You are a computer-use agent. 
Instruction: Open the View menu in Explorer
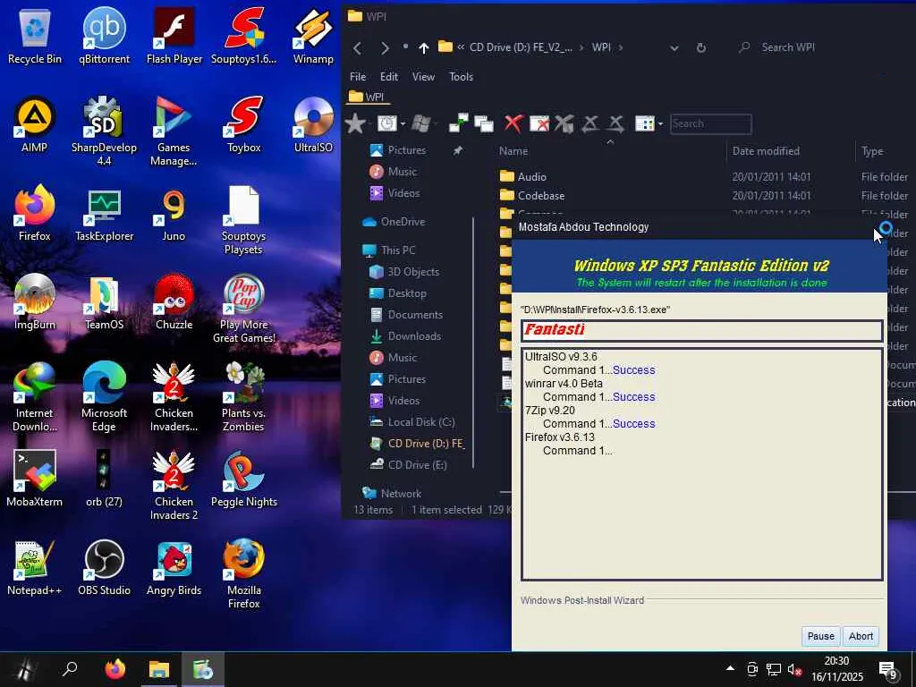coord(423,77)
